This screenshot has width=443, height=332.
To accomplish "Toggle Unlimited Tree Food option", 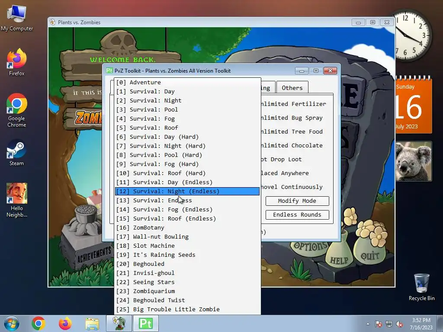I will coord(292,131).
